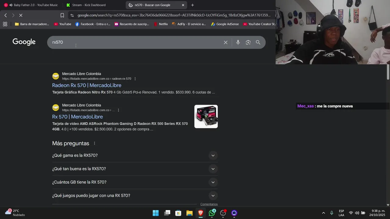Click first result's Mercado Libre Colombia source name
The width and height of the screenshot is (390, 219).
pos(81,74)
